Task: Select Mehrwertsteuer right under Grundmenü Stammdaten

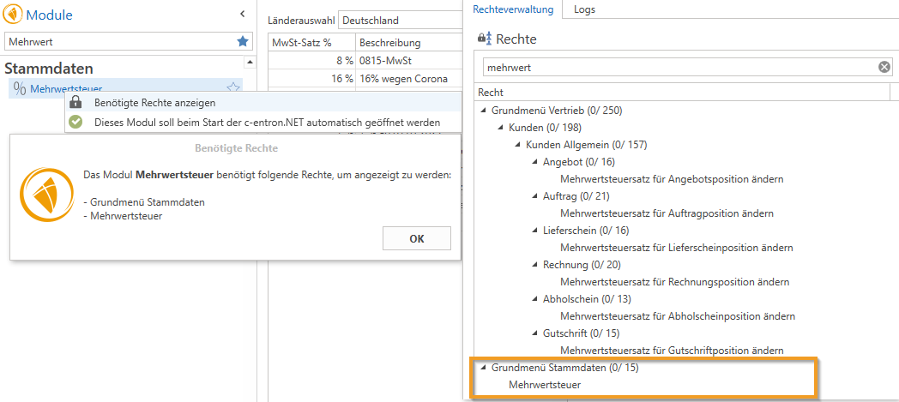Action: [544, 385]
